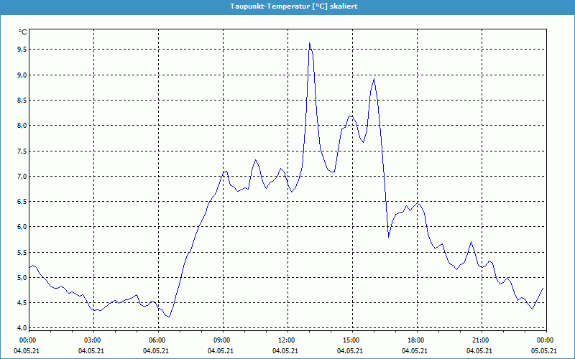This screenshot has height=359, width=575.
Task: Select the 4,0 y-axis tick label
Action: (22, 328)
